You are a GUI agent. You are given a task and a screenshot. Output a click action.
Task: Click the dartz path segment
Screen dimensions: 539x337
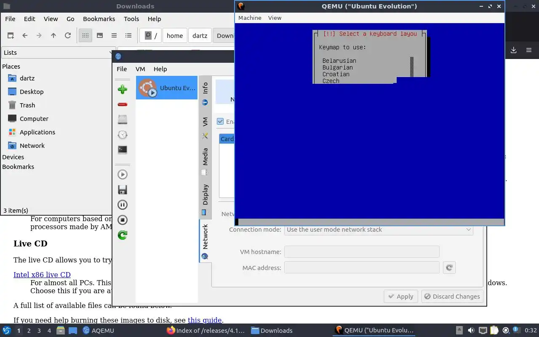[x=200, y=35]
